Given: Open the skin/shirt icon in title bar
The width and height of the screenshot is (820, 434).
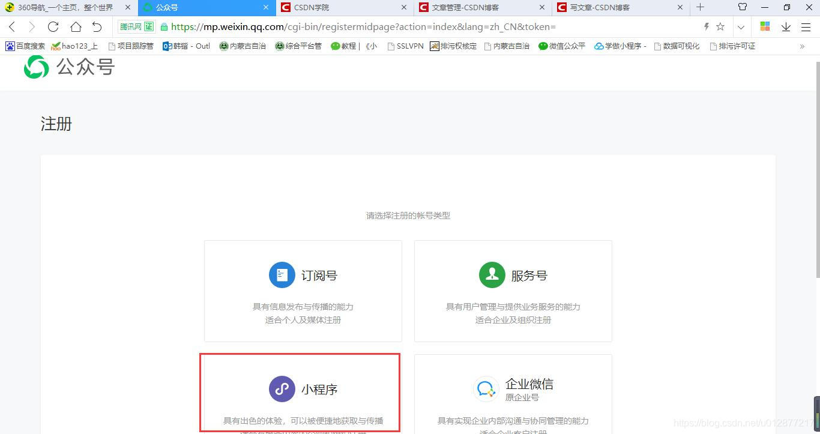Looking at the screenshot, I should (743, 7).
